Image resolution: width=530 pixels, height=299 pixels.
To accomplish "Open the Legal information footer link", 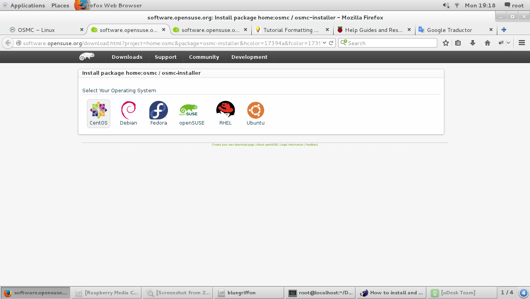I will (291, 144).
